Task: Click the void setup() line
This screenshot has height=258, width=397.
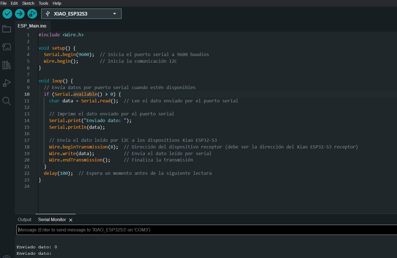Action: point(57,48)
